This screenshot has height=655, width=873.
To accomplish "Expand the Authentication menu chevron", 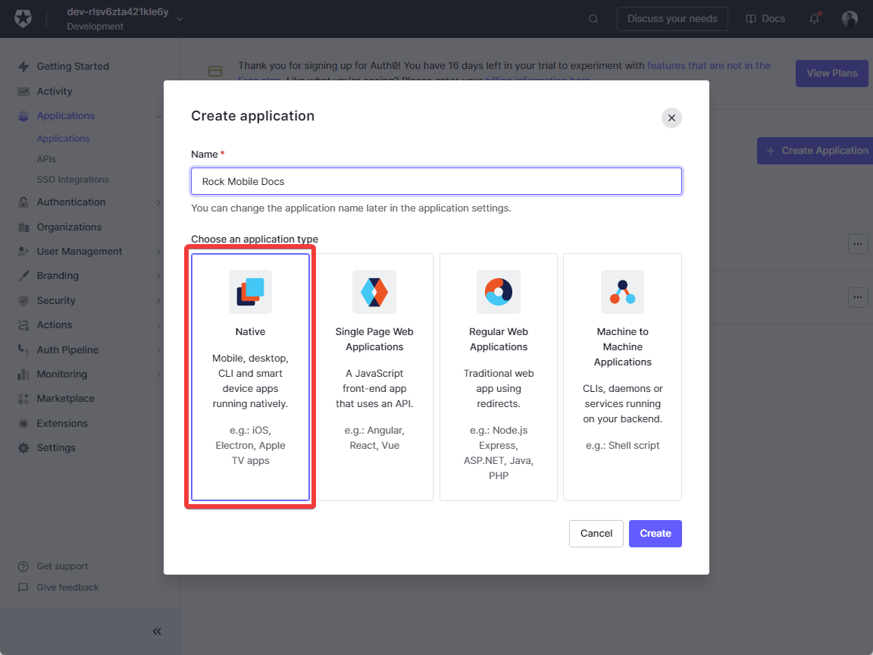I will click(x=158, y=202).
